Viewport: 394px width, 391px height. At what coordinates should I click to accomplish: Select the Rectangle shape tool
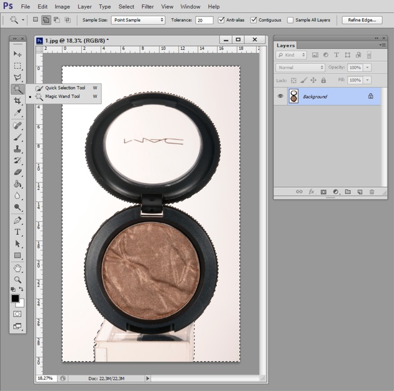(x=18, y=255)
